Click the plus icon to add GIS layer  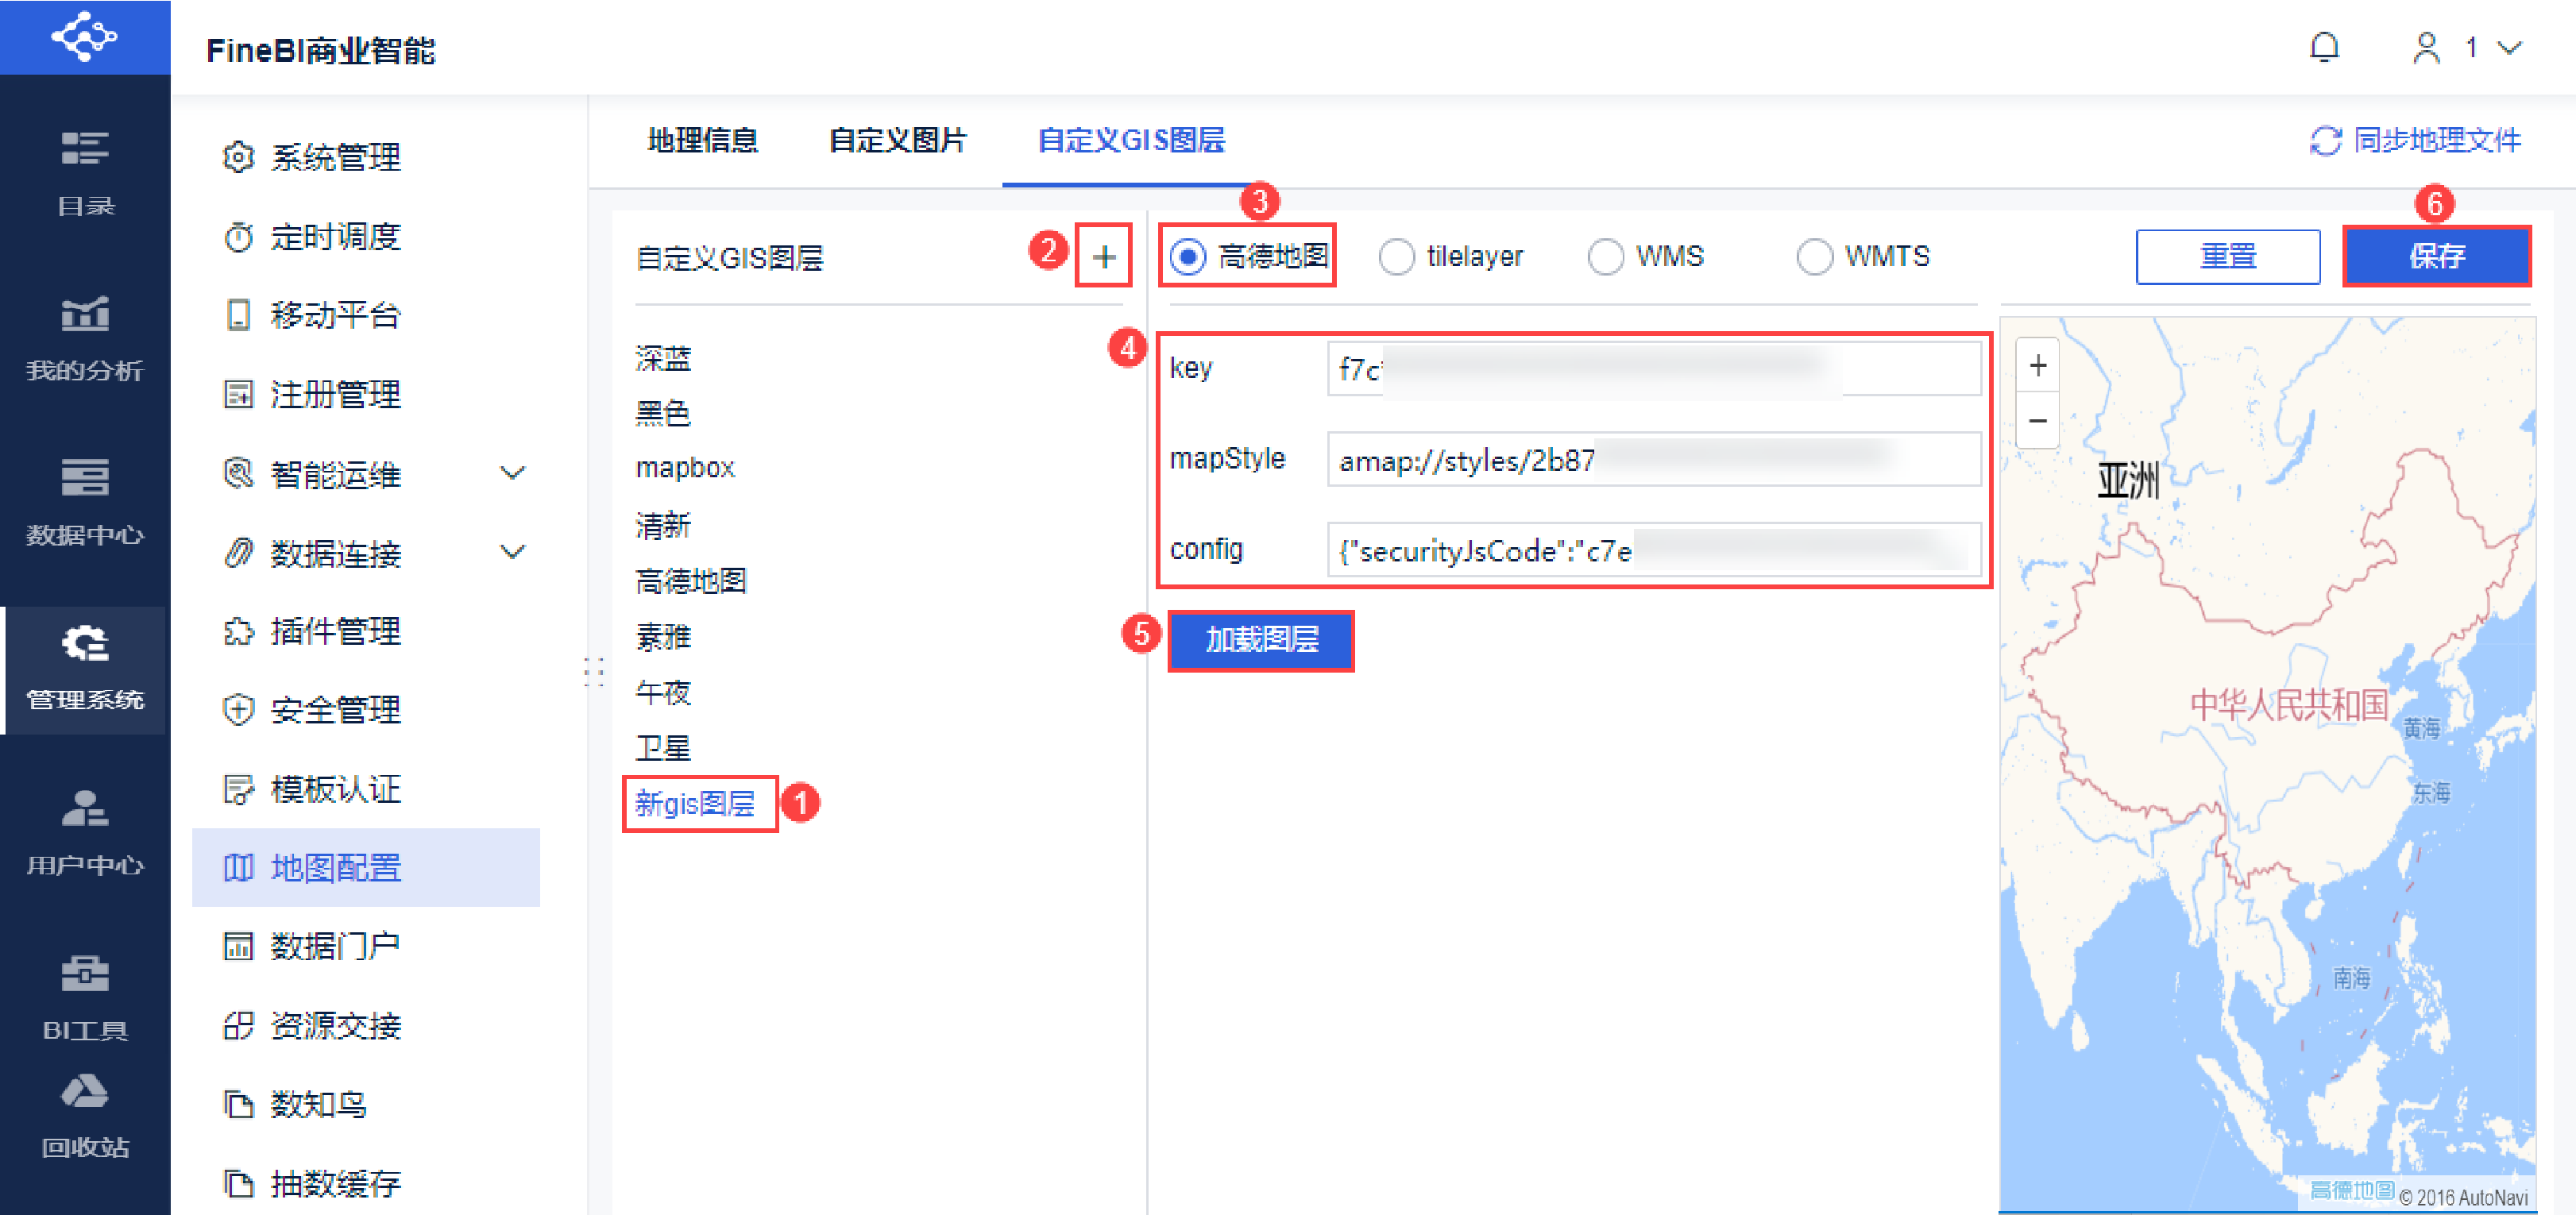(x=1103, y=257)
